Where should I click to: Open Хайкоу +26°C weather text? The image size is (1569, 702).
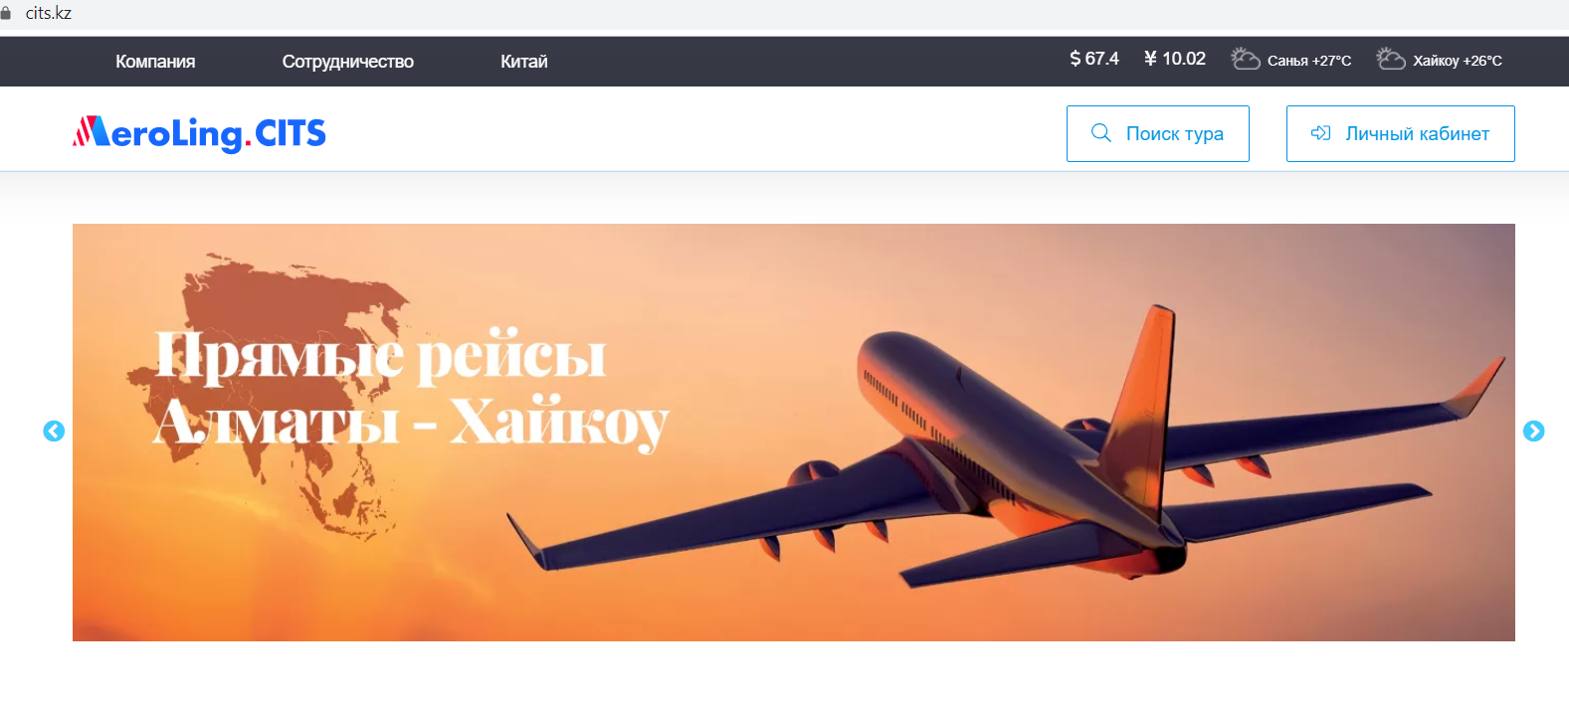click(x=1458, y=61)
